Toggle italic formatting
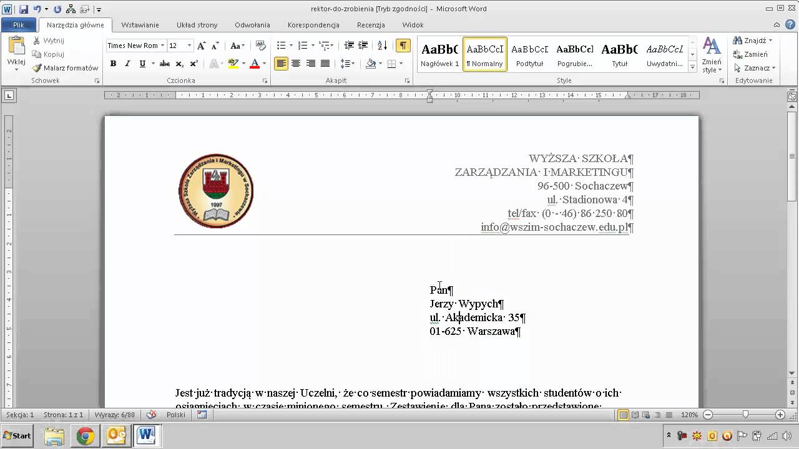Screen dimensions: 799x449 (127, 64)
